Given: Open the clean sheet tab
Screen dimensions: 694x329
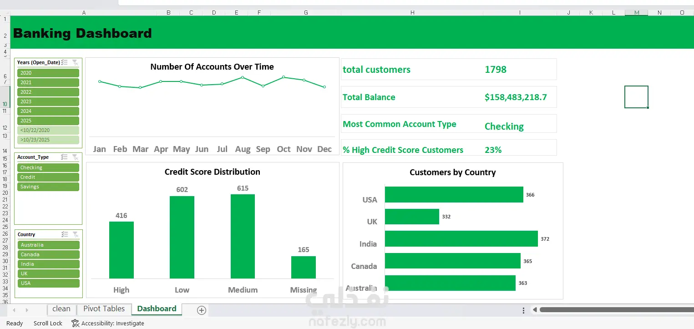Looking at the screenshot, I should pyautogui.click(x=61, y=309).
